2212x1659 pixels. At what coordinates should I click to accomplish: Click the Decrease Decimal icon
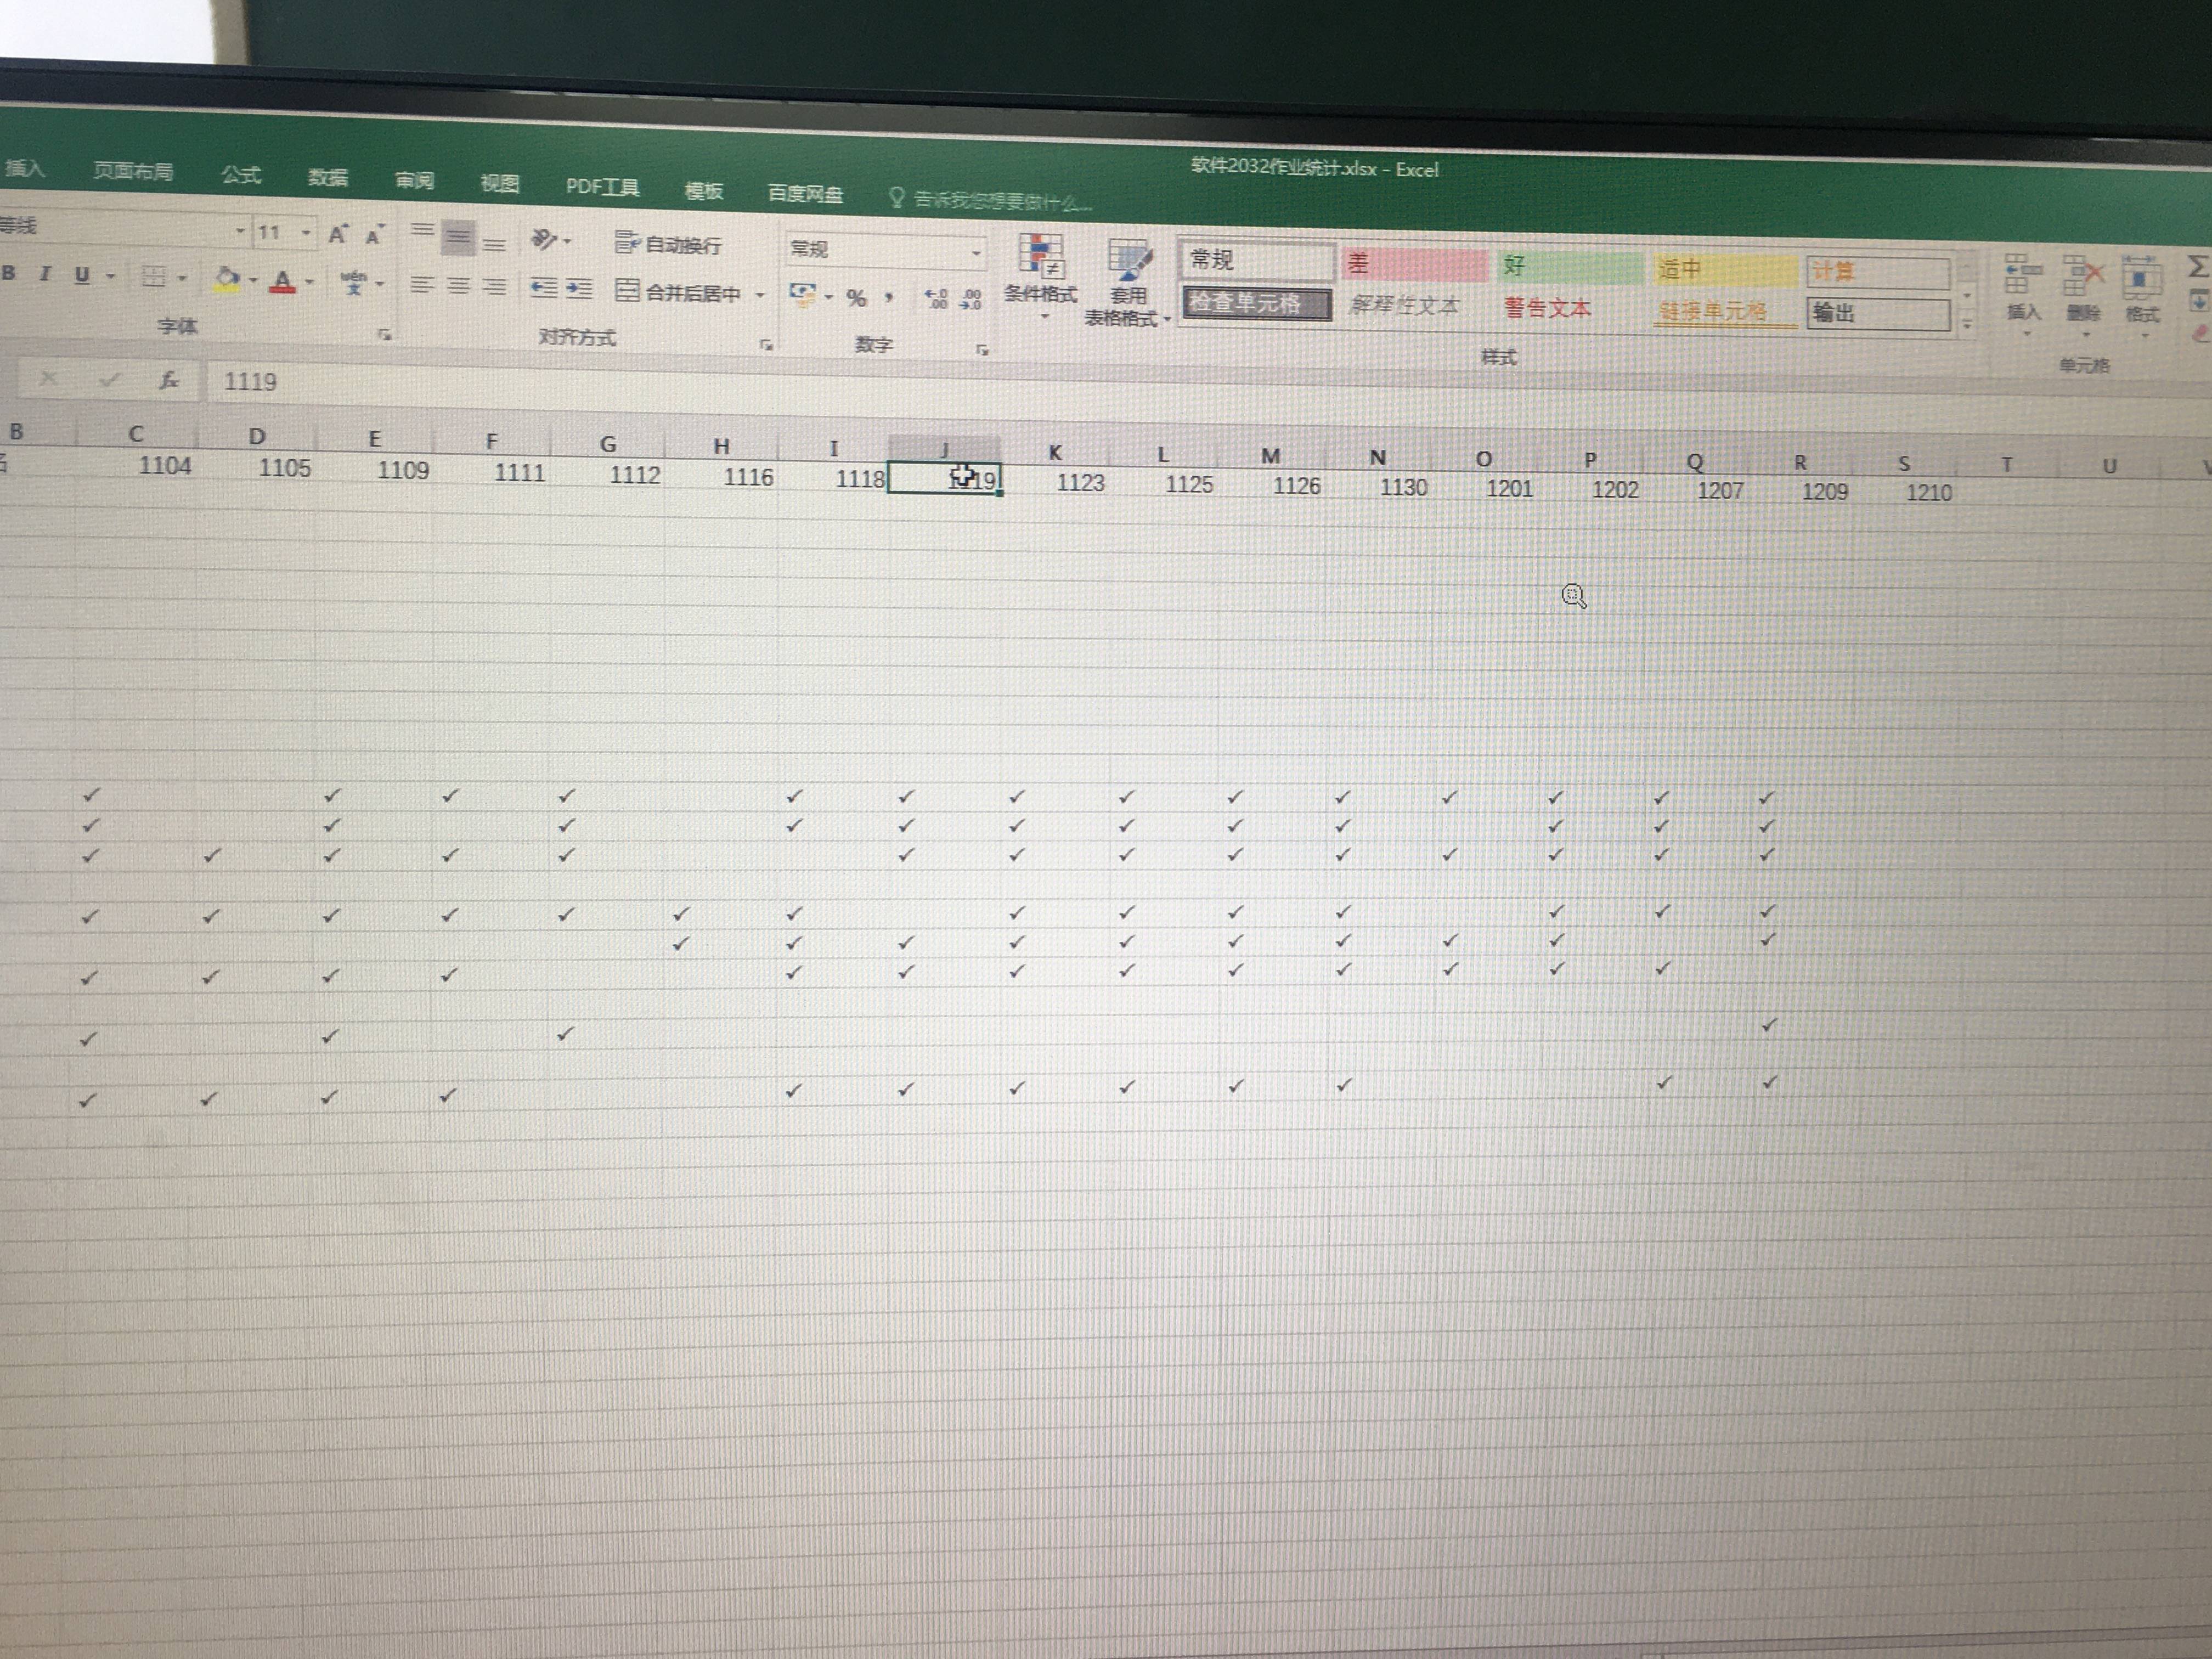971,299
